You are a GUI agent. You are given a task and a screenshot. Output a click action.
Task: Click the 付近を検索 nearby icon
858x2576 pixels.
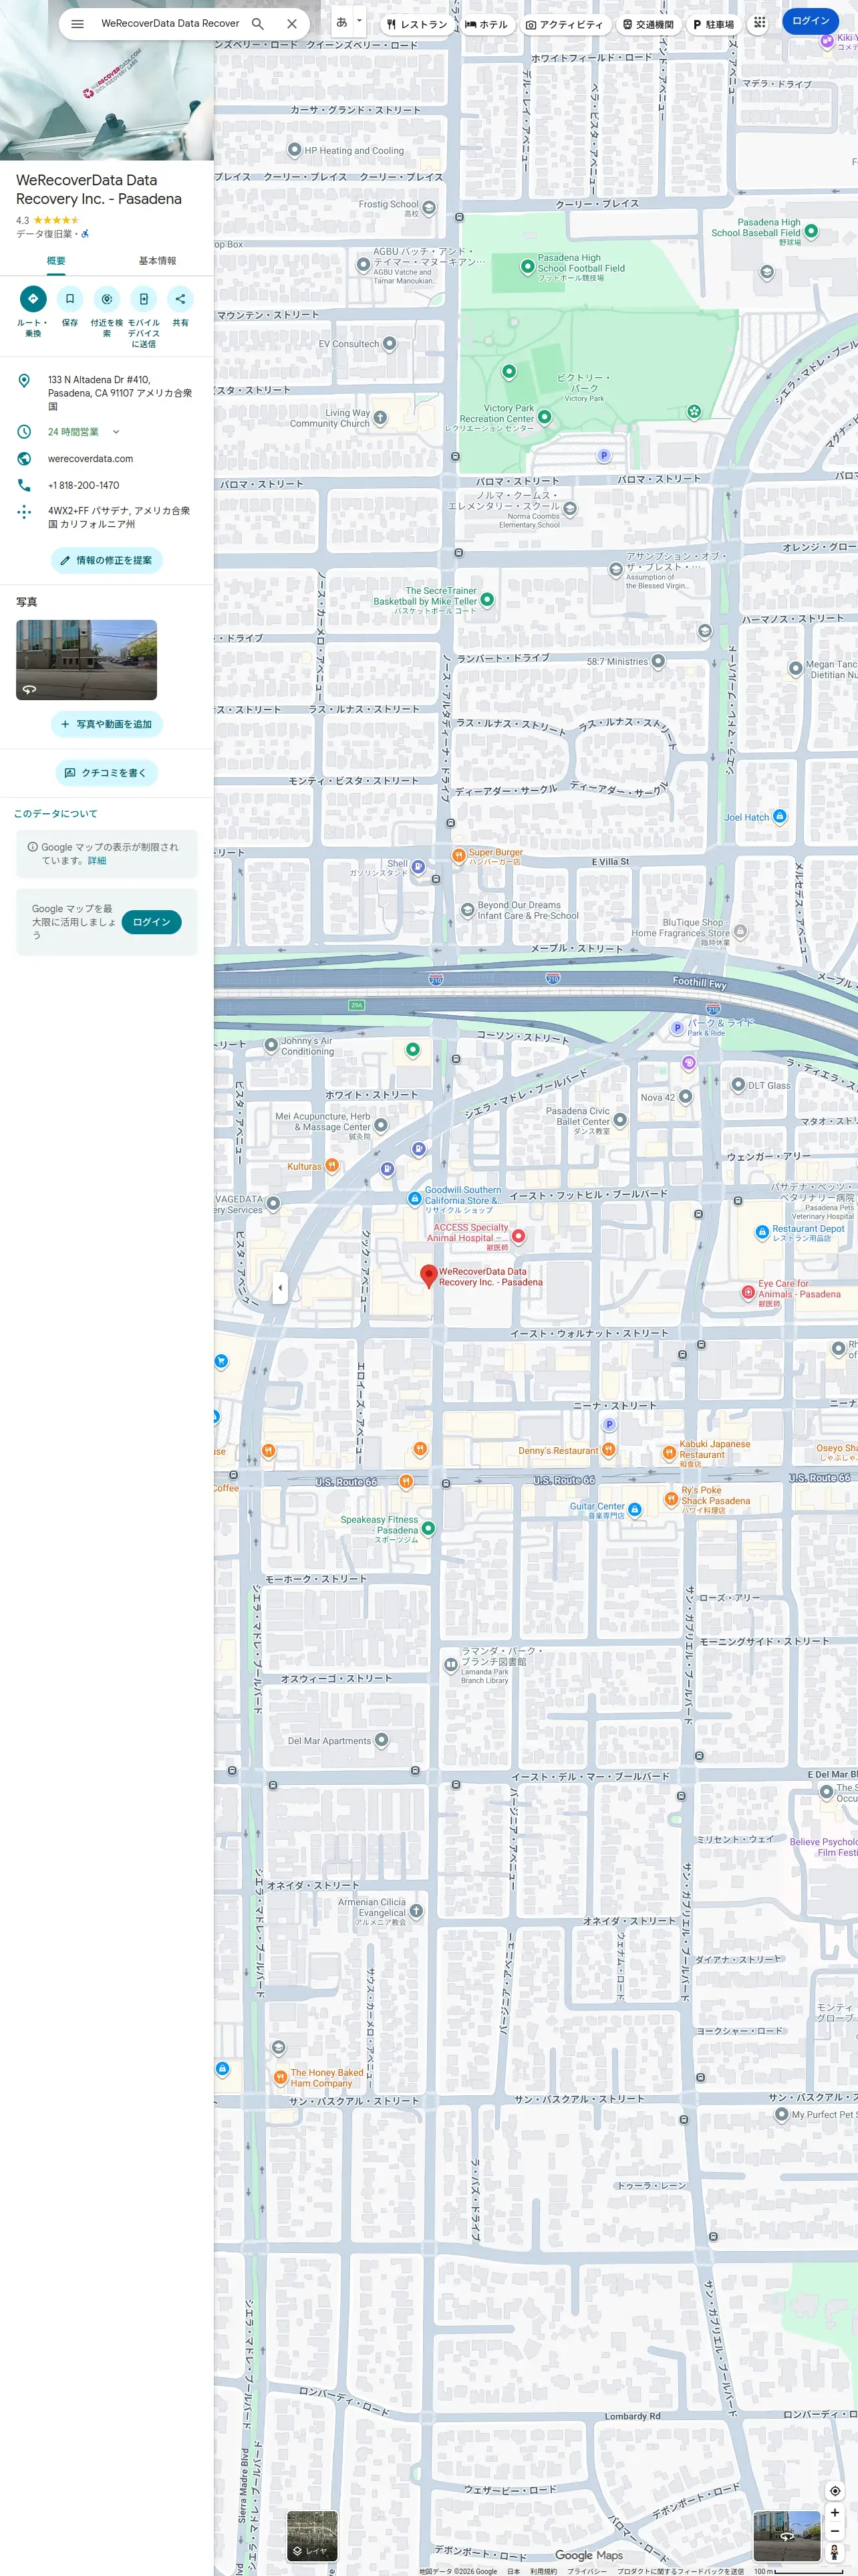tap(107, 299)
